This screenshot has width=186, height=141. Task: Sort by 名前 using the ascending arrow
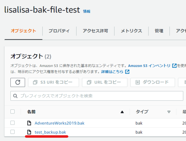click(122, 112)
